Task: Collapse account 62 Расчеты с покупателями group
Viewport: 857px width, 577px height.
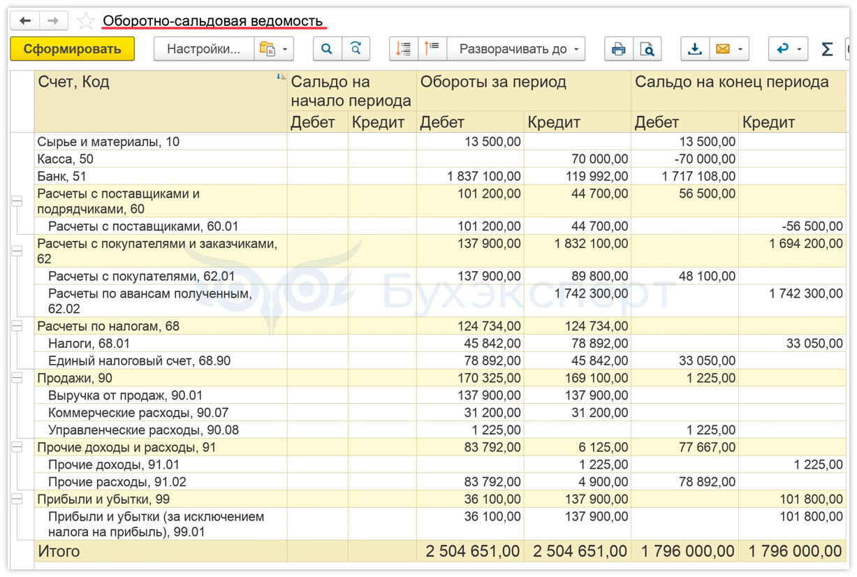Action: 17,251
